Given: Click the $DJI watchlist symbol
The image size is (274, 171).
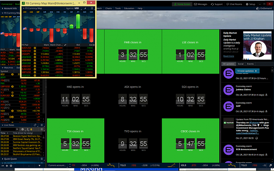Looking at the screenshot, I should [x=3, y=74].
